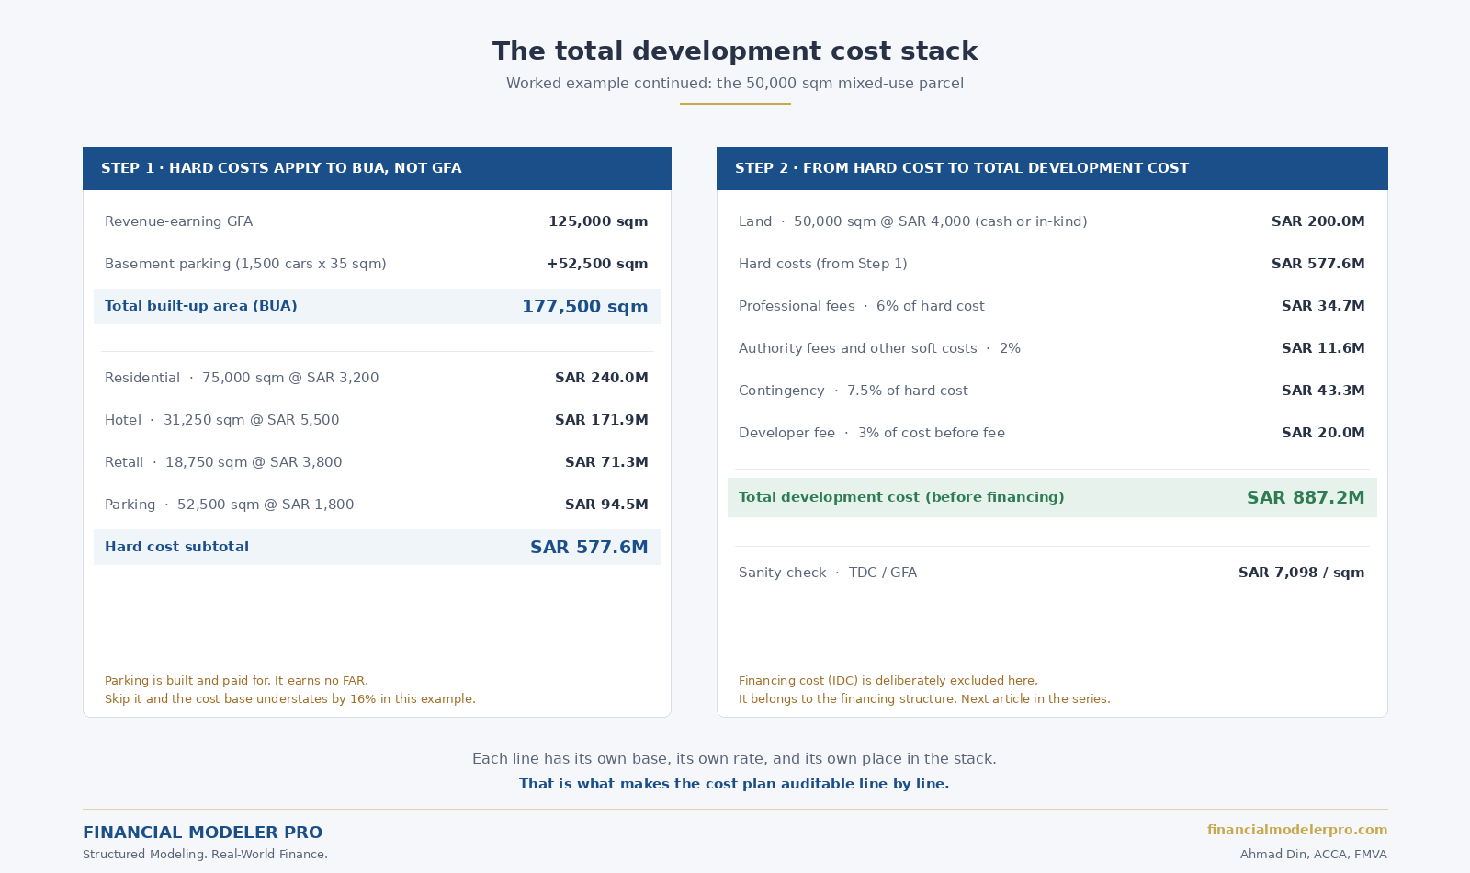Click "That is what makes the cost plan auditable"
This screenshot has height=873, width=1470.
click(734, 784)
